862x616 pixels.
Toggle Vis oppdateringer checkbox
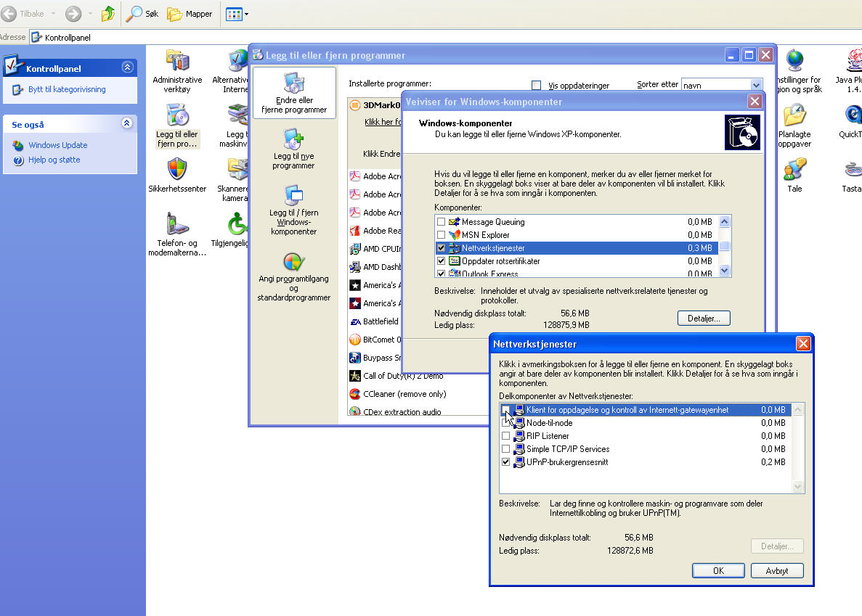coord(537,85)
